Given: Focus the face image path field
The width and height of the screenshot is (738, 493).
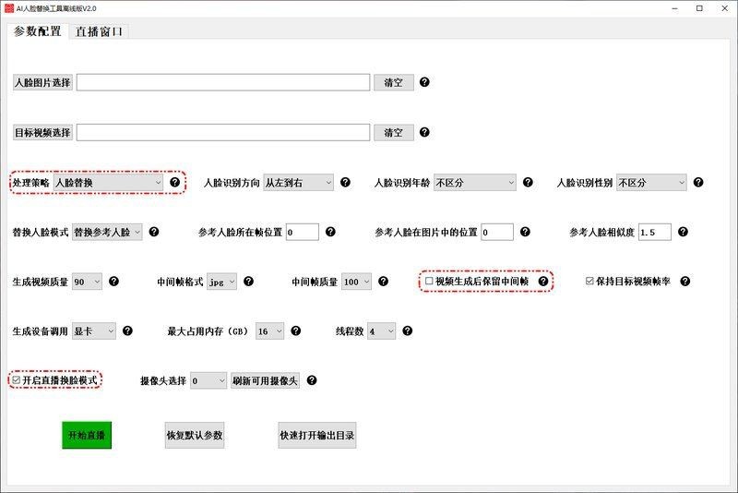Looking at the screenshot, I should coord(223,82).
